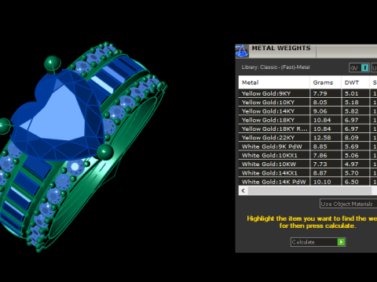
Task: Click the Library: Classic - (Fast)-Metal label
Action: tap(276, 67)
